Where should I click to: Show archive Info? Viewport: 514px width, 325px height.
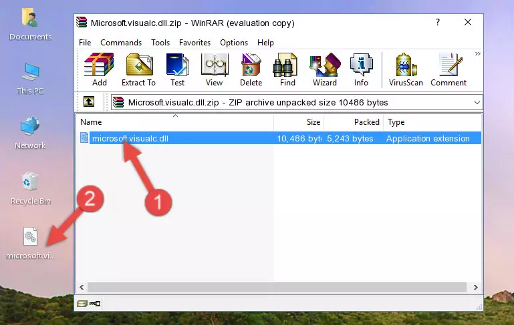pos(361,69)
